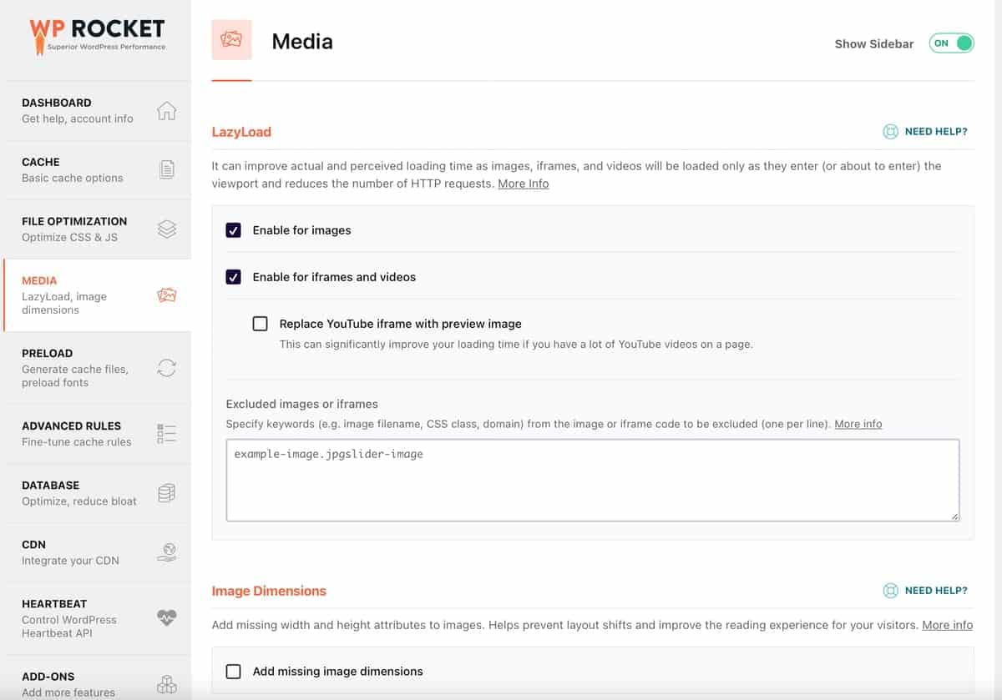Go to Advanced Rules tab
The height and width of the screenshot is (700, 1002).
(x=97, y=433)
